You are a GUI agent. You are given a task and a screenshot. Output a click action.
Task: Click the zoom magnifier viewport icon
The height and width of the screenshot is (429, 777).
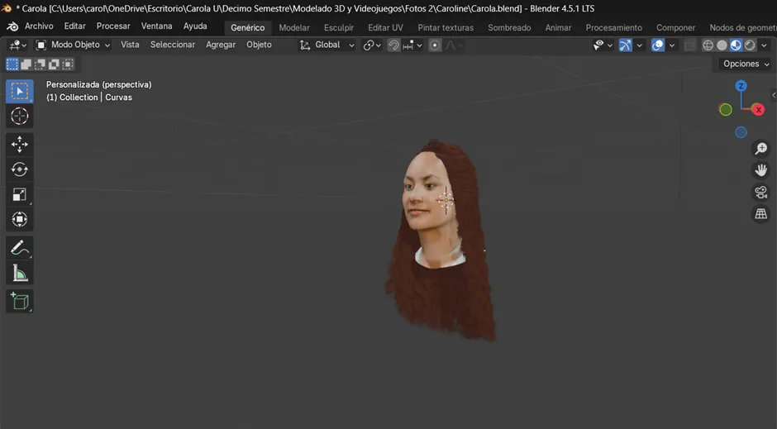(x=760, y=149)
